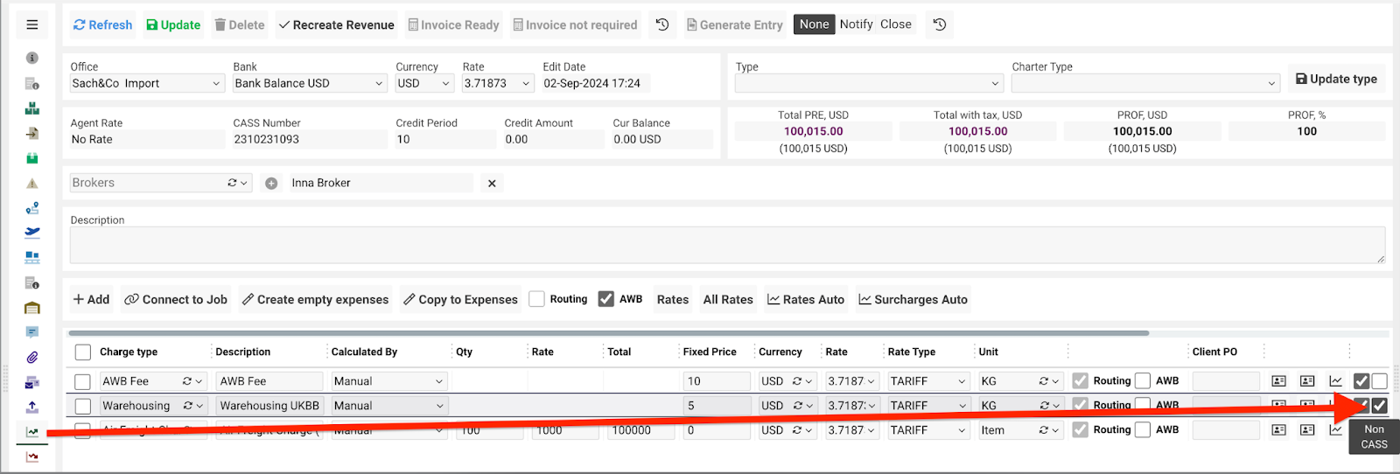Toggle the AWB checkbox in the toolbar
The width and height of the screenshot is (1400, 474).
[x=605, y=299]
